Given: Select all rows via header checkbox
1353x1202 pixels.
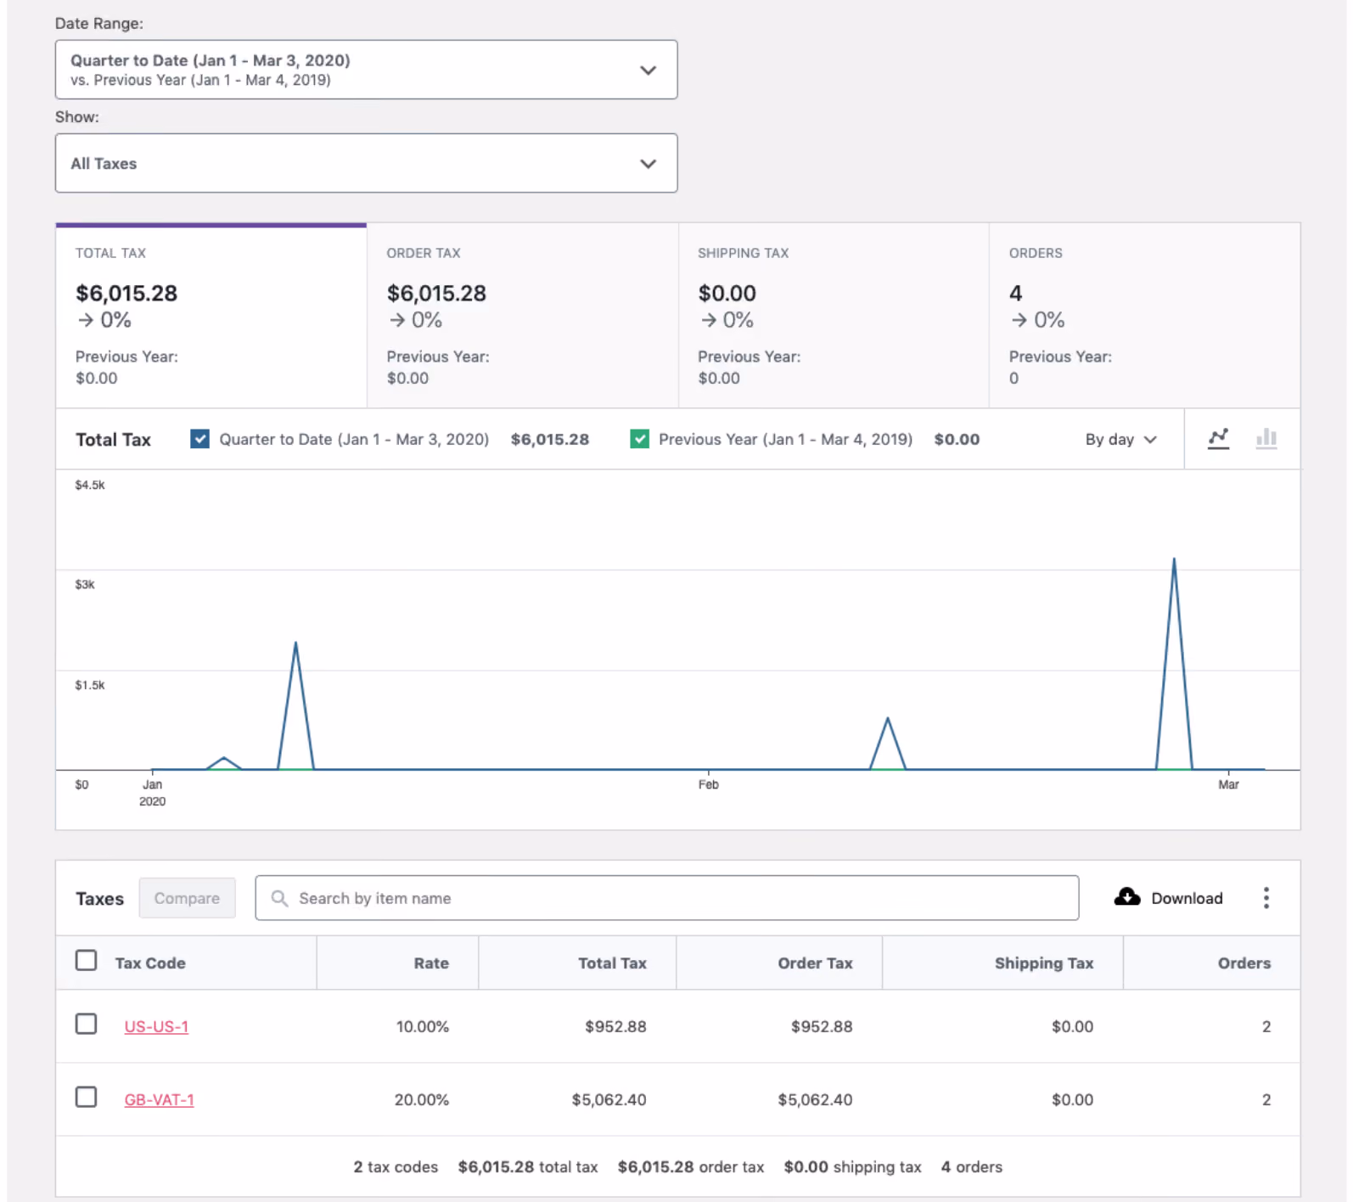Looking at the screenshot, I should 86,961.
